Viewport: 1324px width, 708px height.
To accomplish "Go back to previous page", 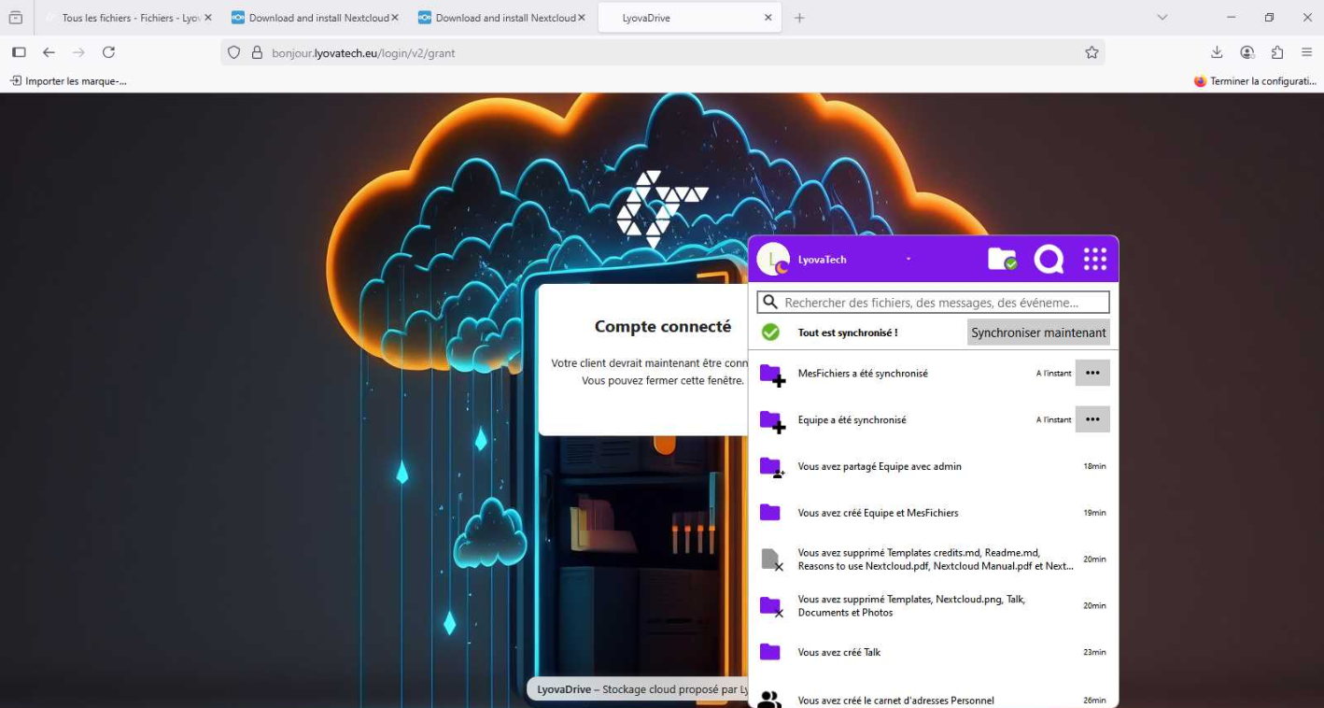I will [x=49, y=52].
